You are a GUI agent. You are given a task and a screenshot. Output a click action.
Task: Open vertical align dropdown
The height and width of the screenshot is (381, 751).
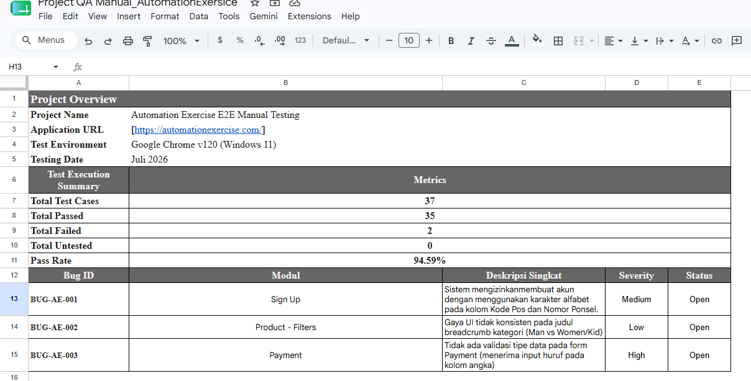(x=639, y=41)
